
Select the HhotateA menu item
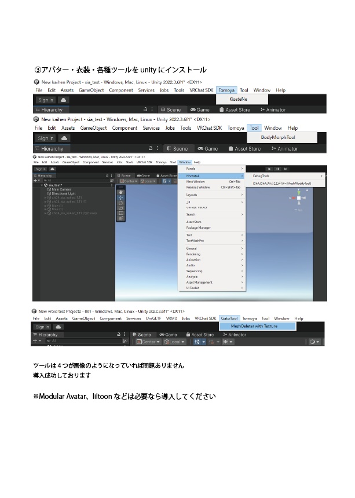[x=211, y=176]
